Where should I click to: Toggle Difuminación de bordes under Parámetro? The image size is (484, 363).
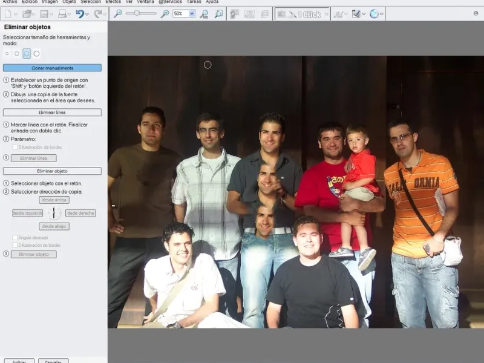(15, 147)
